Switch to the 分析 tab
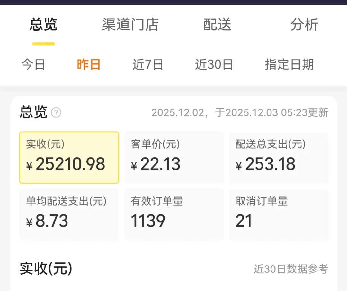Screen dimensions: 347x291 pyautogui.click(x=304, y=25)
